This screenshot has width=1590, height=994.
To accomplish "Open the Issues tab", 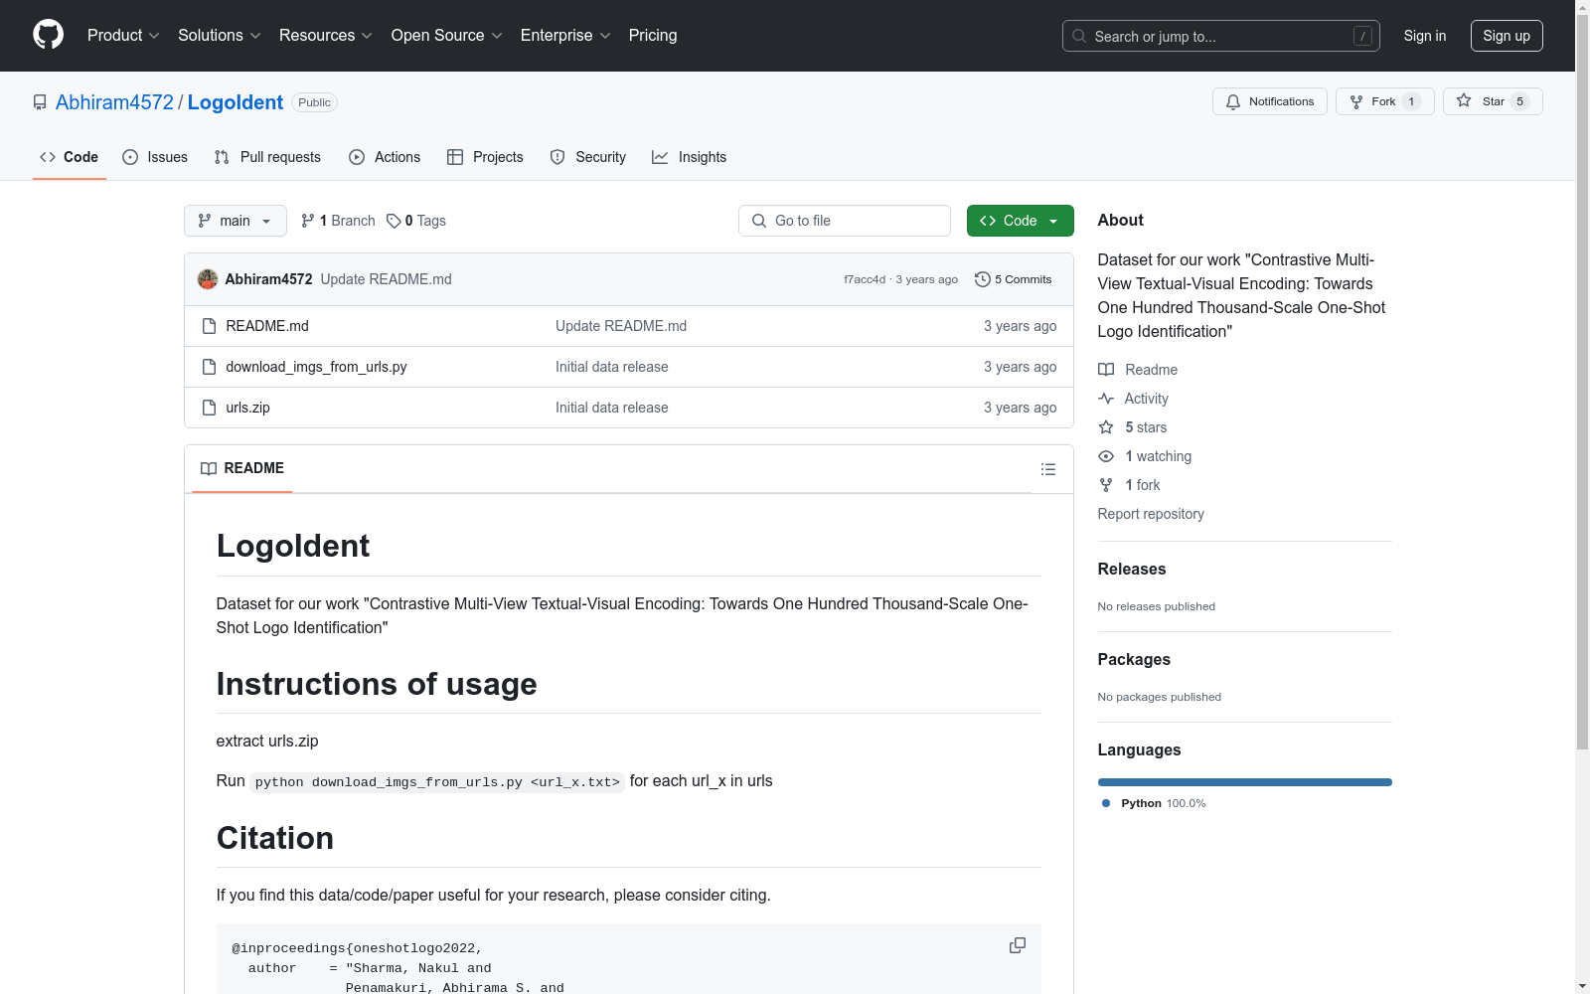I will 155,157.
